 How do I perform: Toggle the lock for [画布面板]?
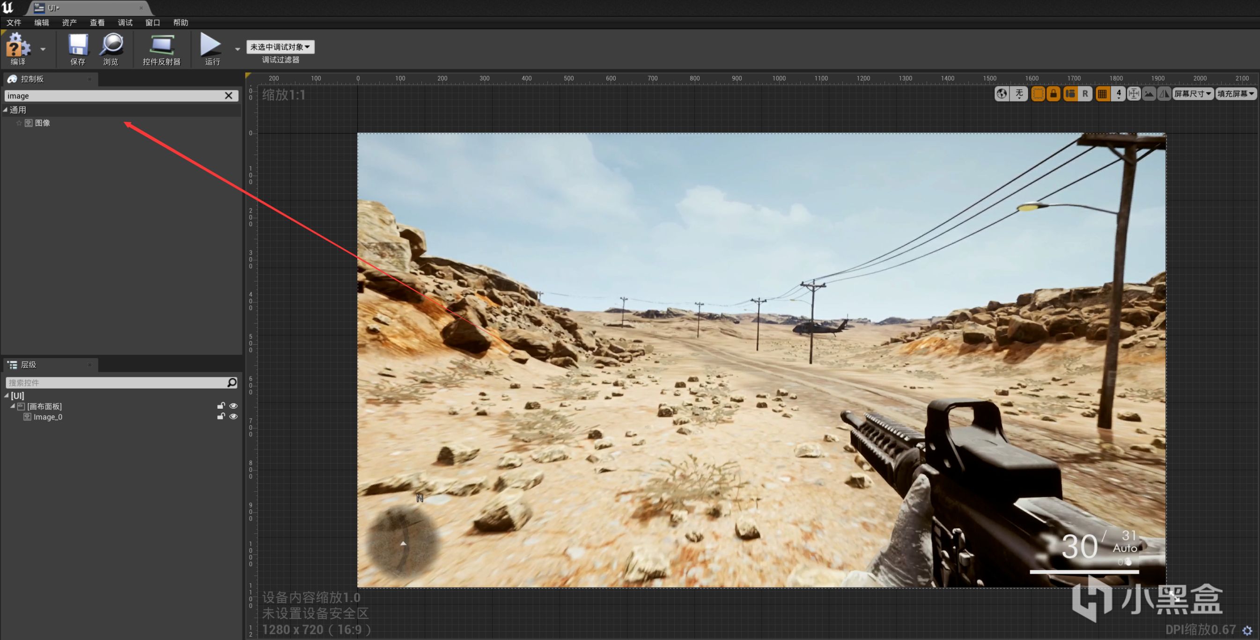point(221,406)
